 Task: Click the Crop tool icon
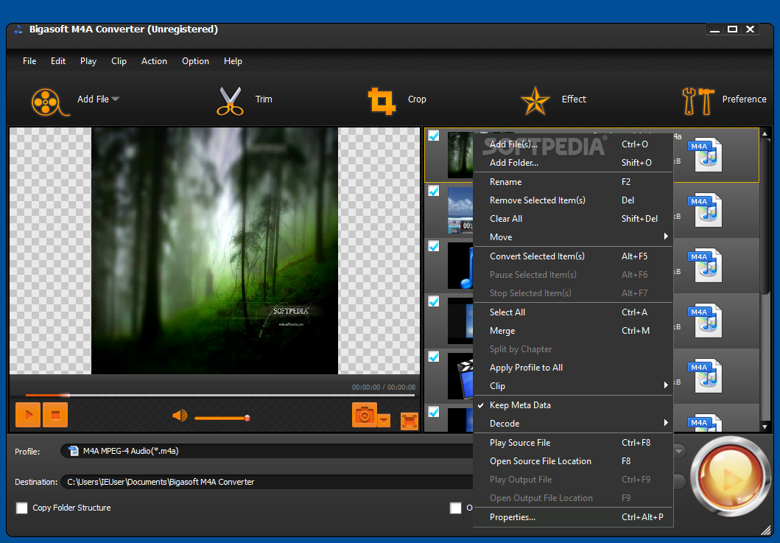tap(382, 101)
